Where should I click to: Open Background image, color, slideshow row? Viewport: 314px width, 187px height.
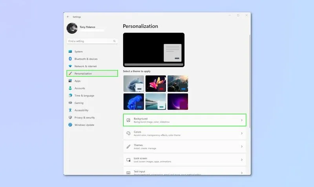pyautogui.click(x=184, y=120)
